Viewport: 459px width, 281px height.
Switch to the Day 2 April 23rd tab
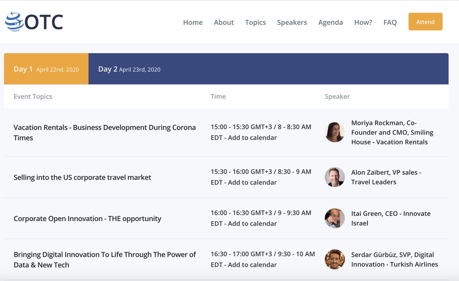click(x=129, y=69)
